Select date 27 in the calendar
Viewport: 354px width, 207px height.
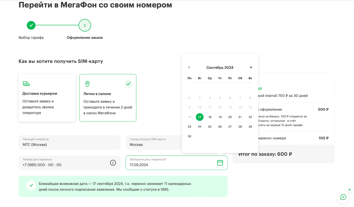(x=230, y=127)
